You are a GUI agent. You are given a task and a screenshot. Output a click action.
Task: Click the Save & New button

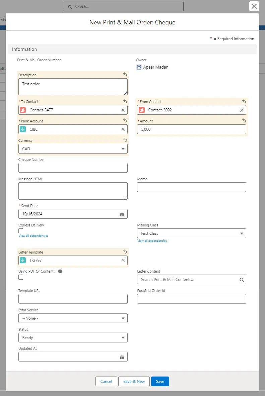(134, 382)
